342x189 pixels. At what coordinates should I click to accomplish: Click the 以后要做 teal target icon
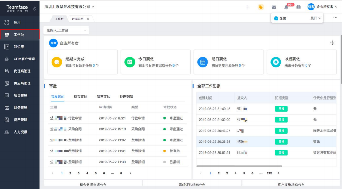[x=276, y=62]
